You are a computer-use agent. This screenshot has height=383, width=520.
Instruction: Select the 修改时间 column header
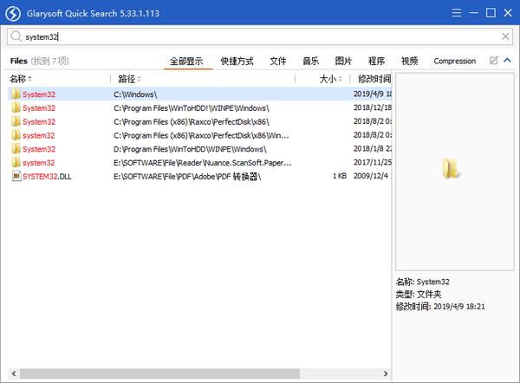coord(373,79)
